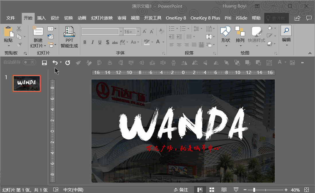The image size is (315, 193).
Task: Open the iSlide ribbon tab
Action: [241, 18]
